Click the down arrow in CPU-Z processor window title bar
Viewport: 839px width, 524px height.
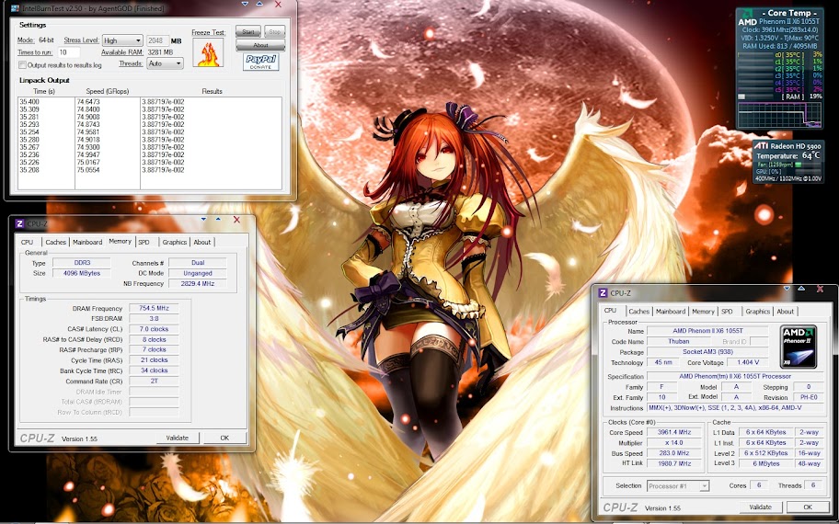pos(787,289)
